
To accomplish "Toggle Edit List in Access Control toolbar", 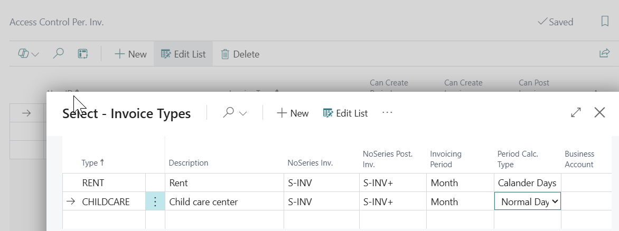I will pos(183,54).
